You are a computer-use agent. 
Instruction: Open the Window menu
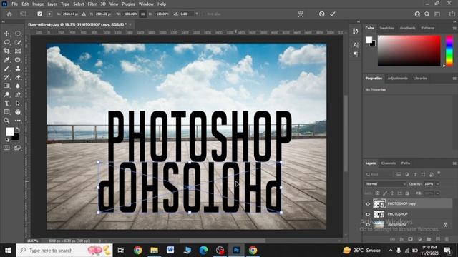pos(146,4)
